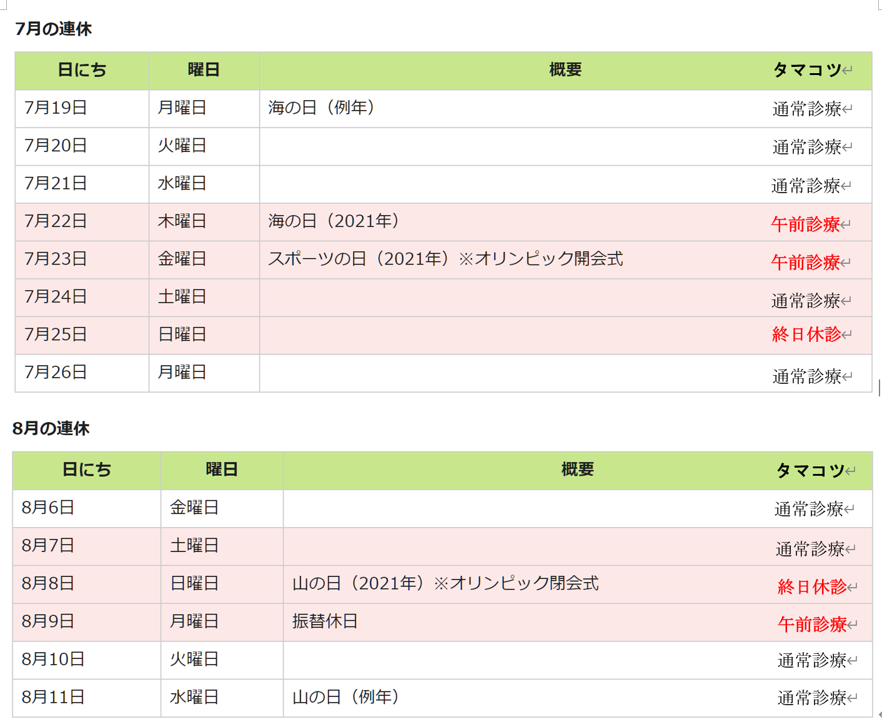This screenshot has height=724, width=882.
Task: Click the 概要 header in July table
Action: pyautogui.click(x=565, y=70)
